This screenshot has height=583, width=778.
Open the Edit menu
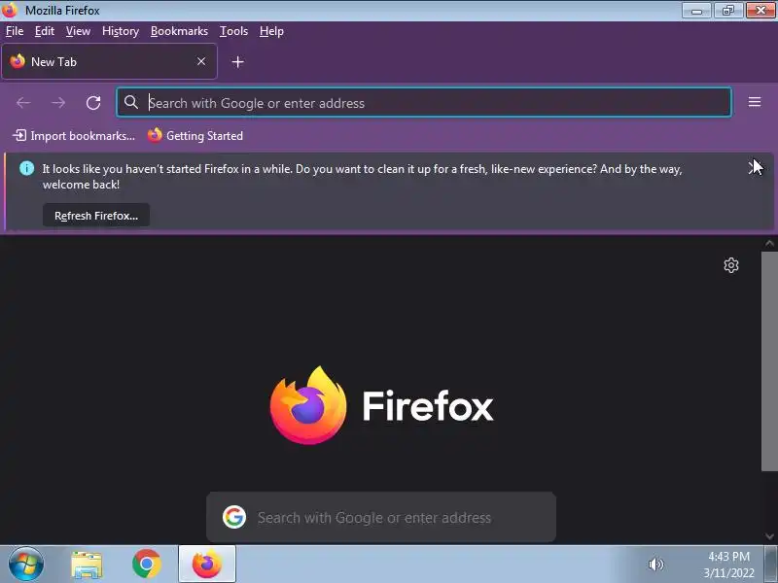pyautogui.click(x=44, y=31)
